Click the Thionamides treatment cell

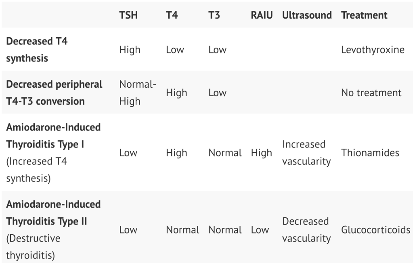coord(370,153)
